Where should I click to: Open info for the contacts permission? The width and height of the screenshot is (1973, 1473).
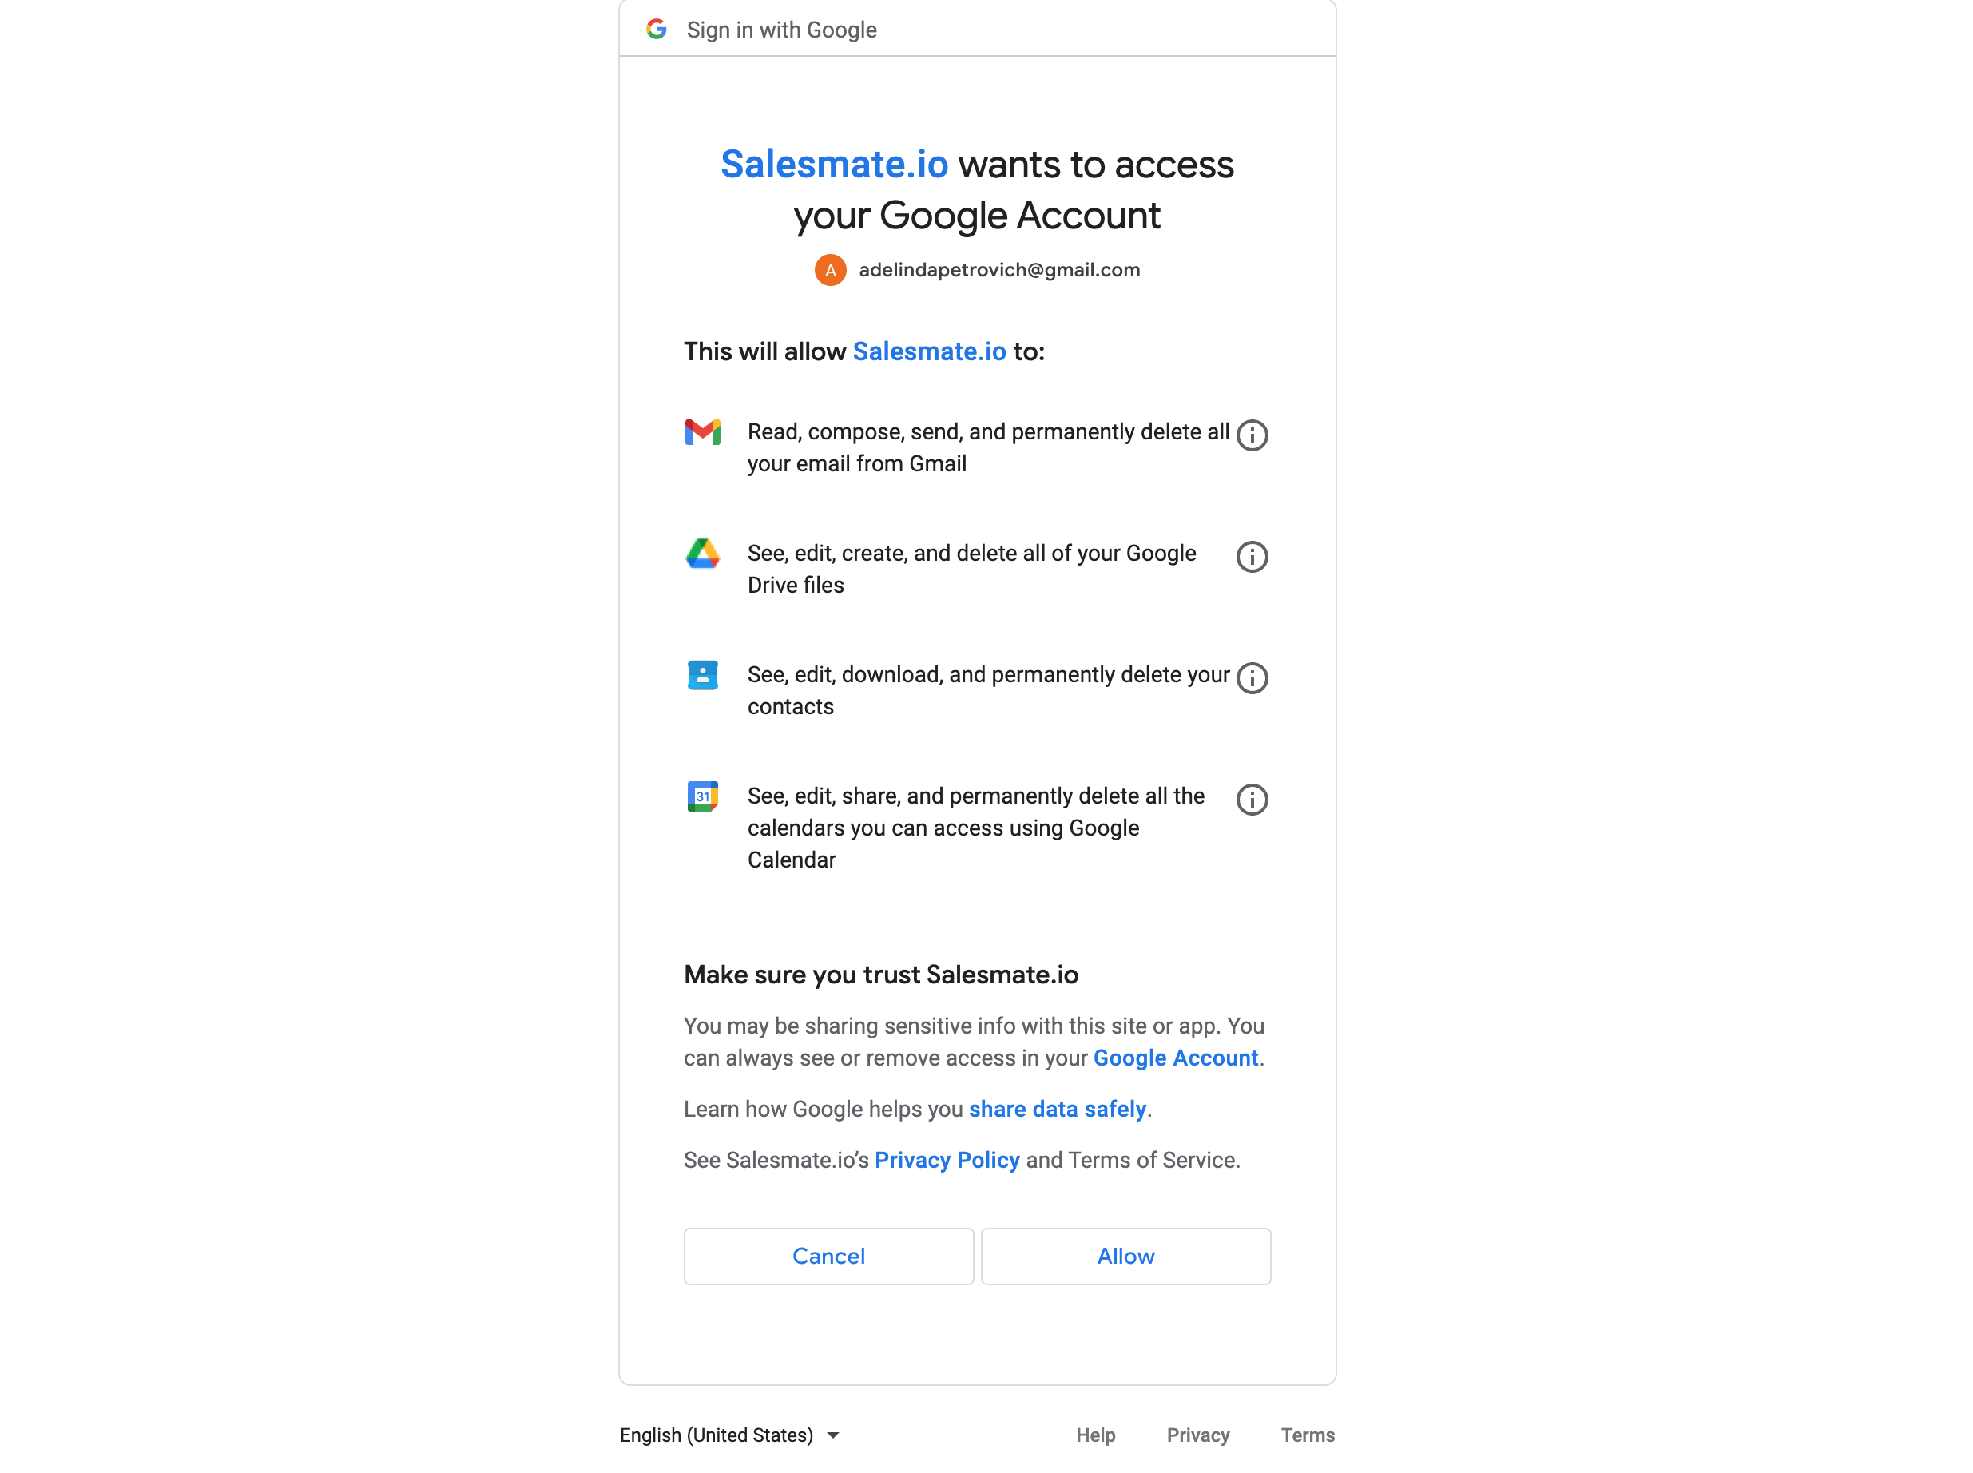1252,677
